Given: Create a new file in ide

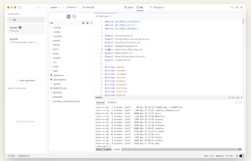Looking at the screenshot, I should (83, 23).
